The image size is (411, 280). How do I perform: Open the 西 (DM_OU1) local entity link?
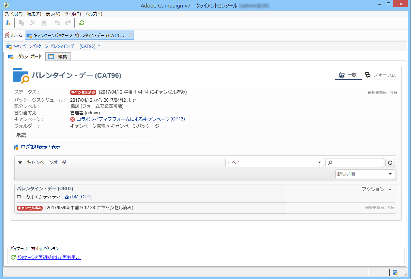[78, 197]
